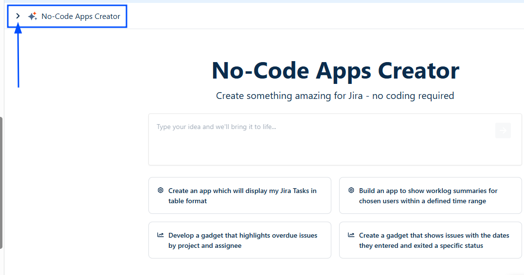Click chart icon on overdue issues suggestion
Image resolution: width=524 pixels, height=275 pixels.
coord(161,235)
